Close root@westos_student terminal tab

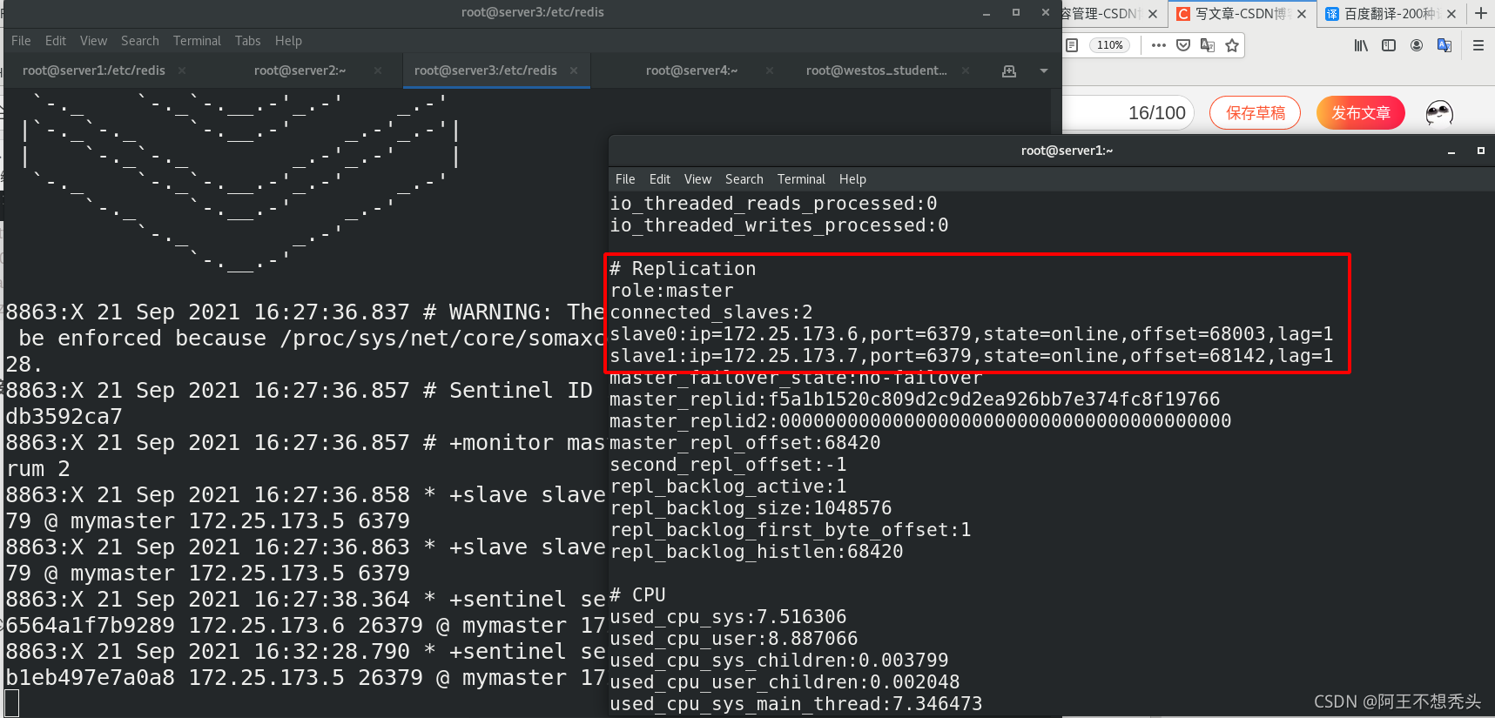coord(966,70)
